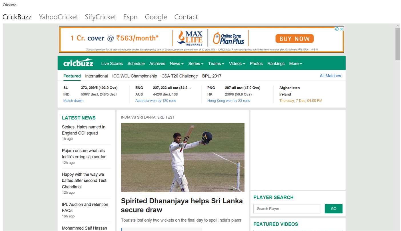Open the CrickBuzz tab
Image resolution: width=401 pixels, height=231 pixels.
point(17,17)
